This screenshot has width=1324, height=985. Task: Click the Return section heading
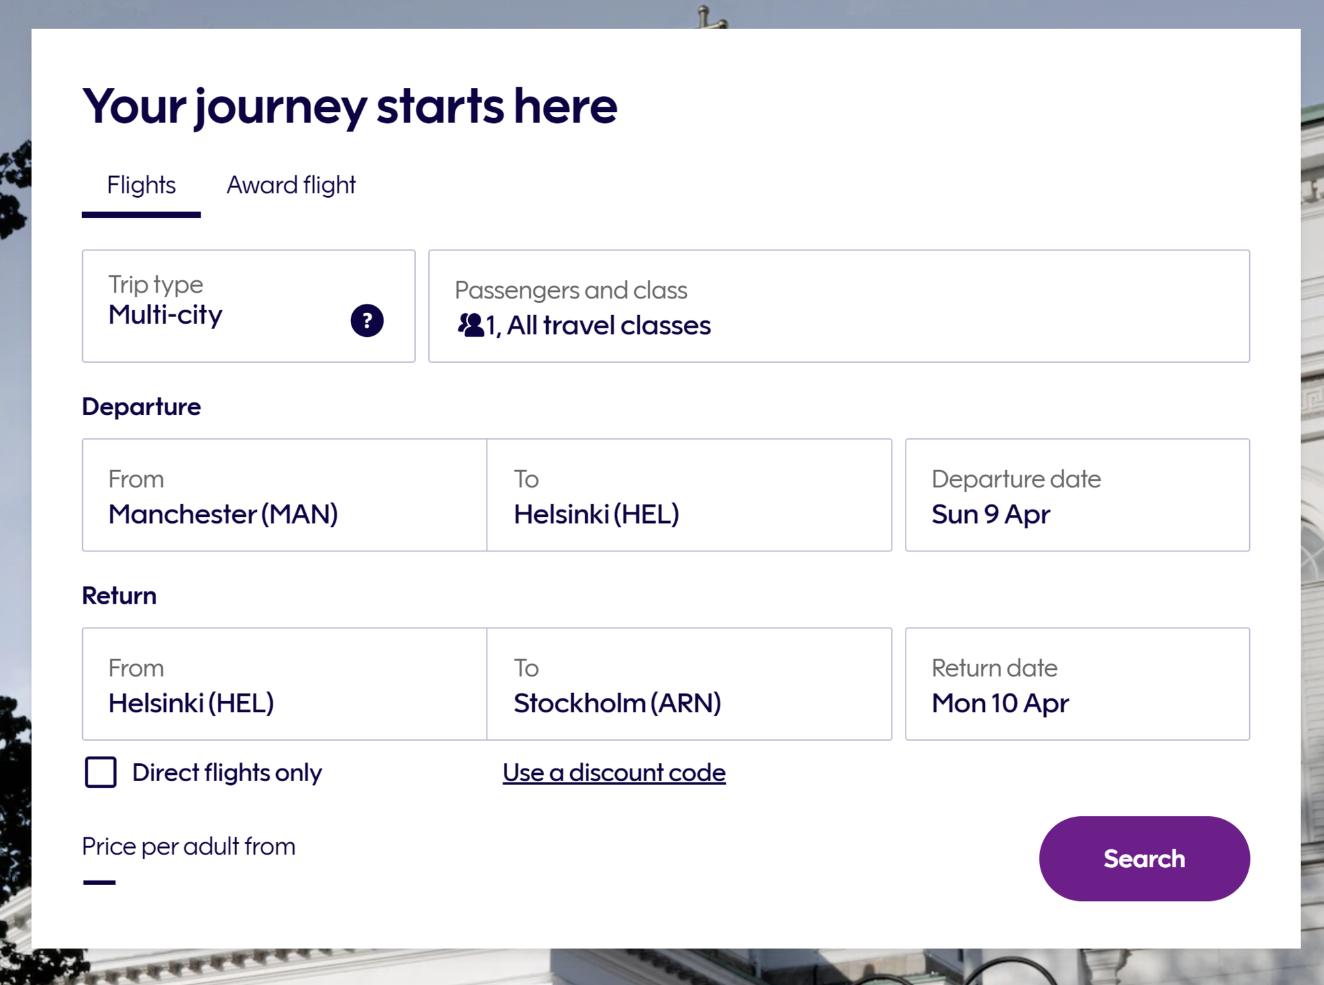click(x=119, y=596)
